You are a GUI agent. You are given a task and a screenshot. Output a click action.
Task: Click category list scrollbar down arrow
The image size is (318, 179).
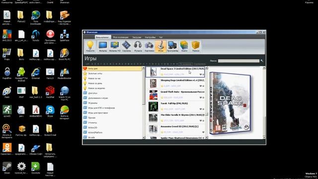(x=144, y=138)
